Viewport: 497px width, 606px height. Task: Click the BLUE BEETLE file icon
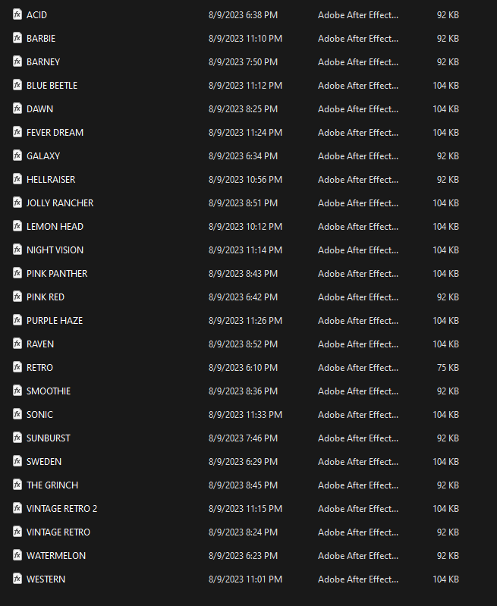coord(17,85)
